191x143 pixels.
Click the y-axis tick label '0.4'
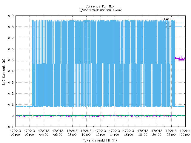[11, 71]
